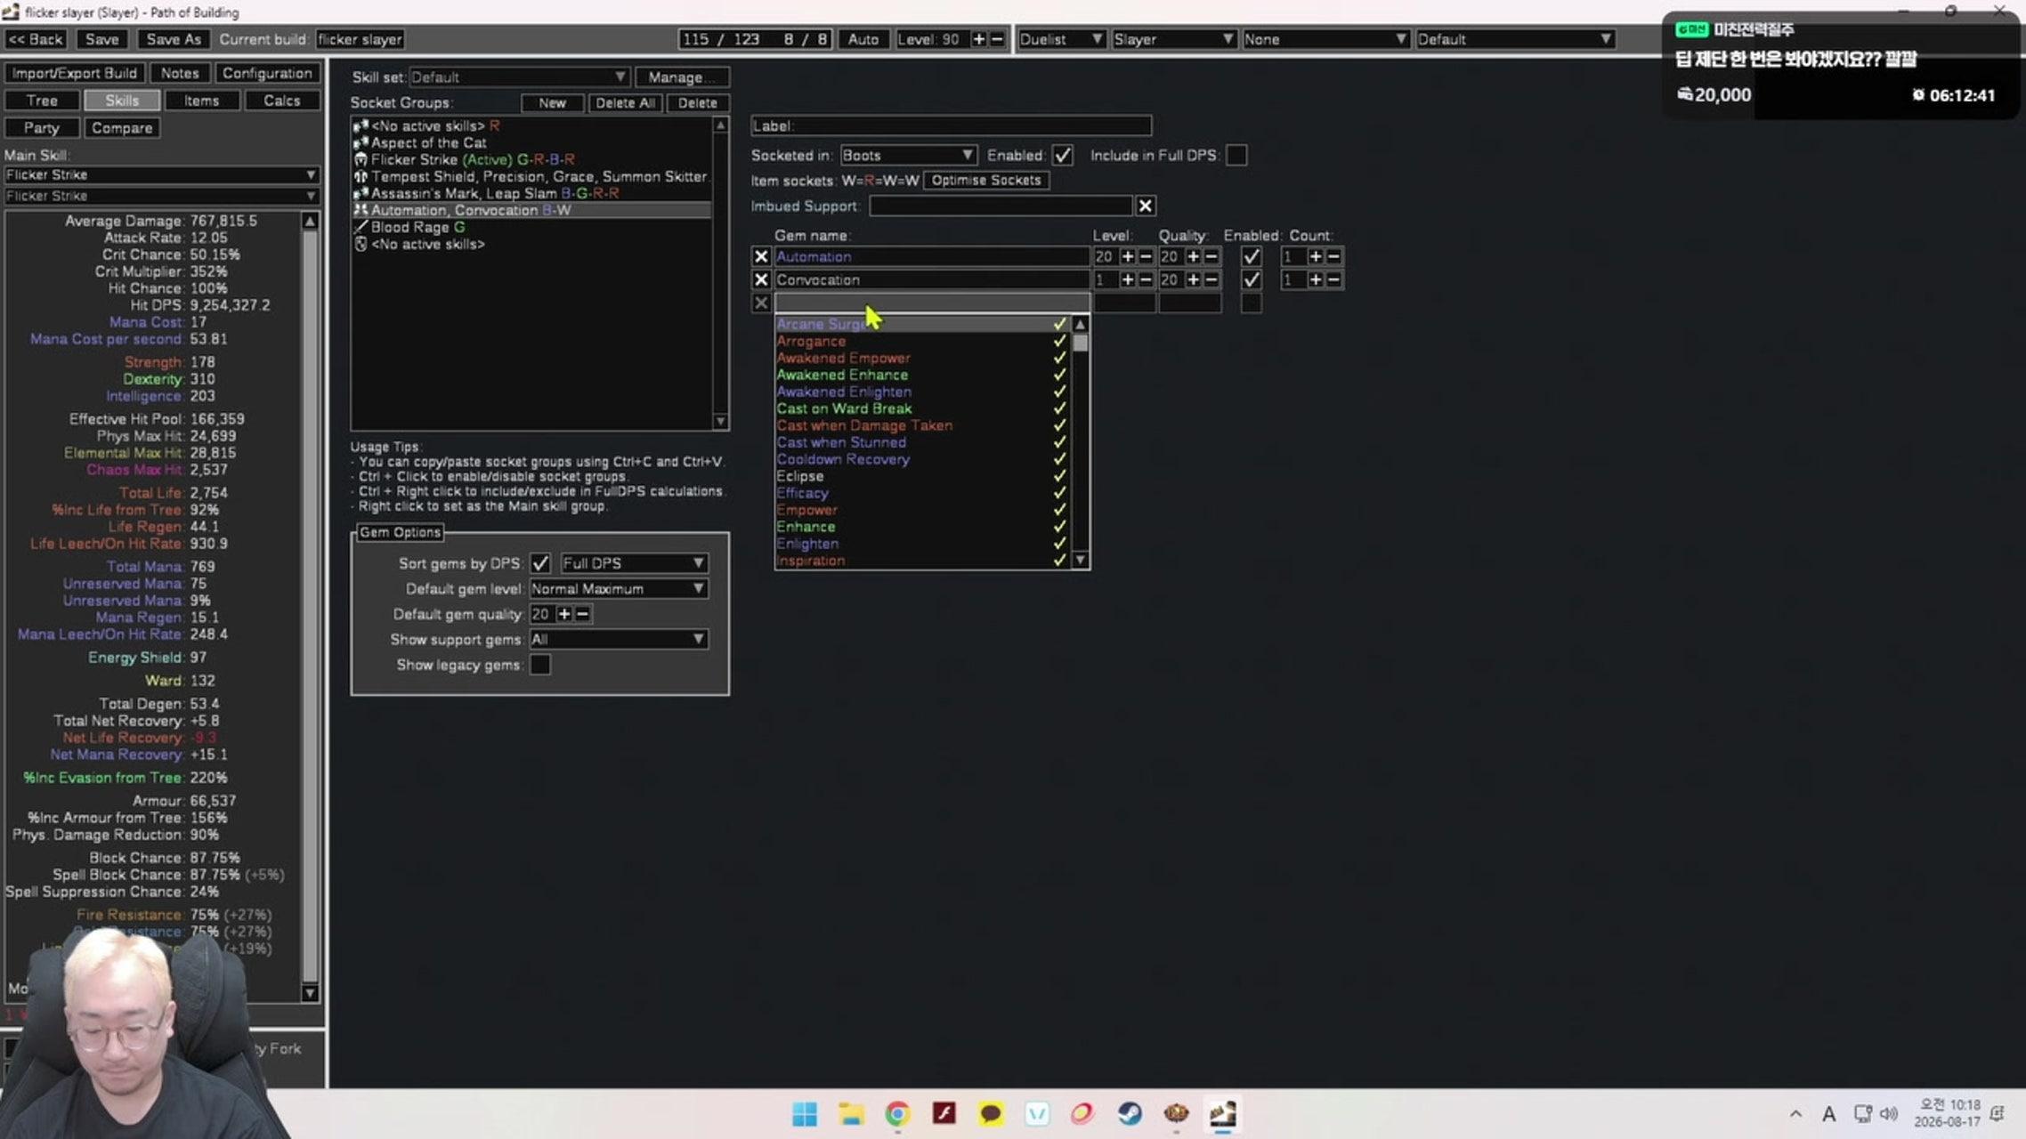Choose Cast when Damage Taken gem

pyautogui.click(x=921, y=425)
